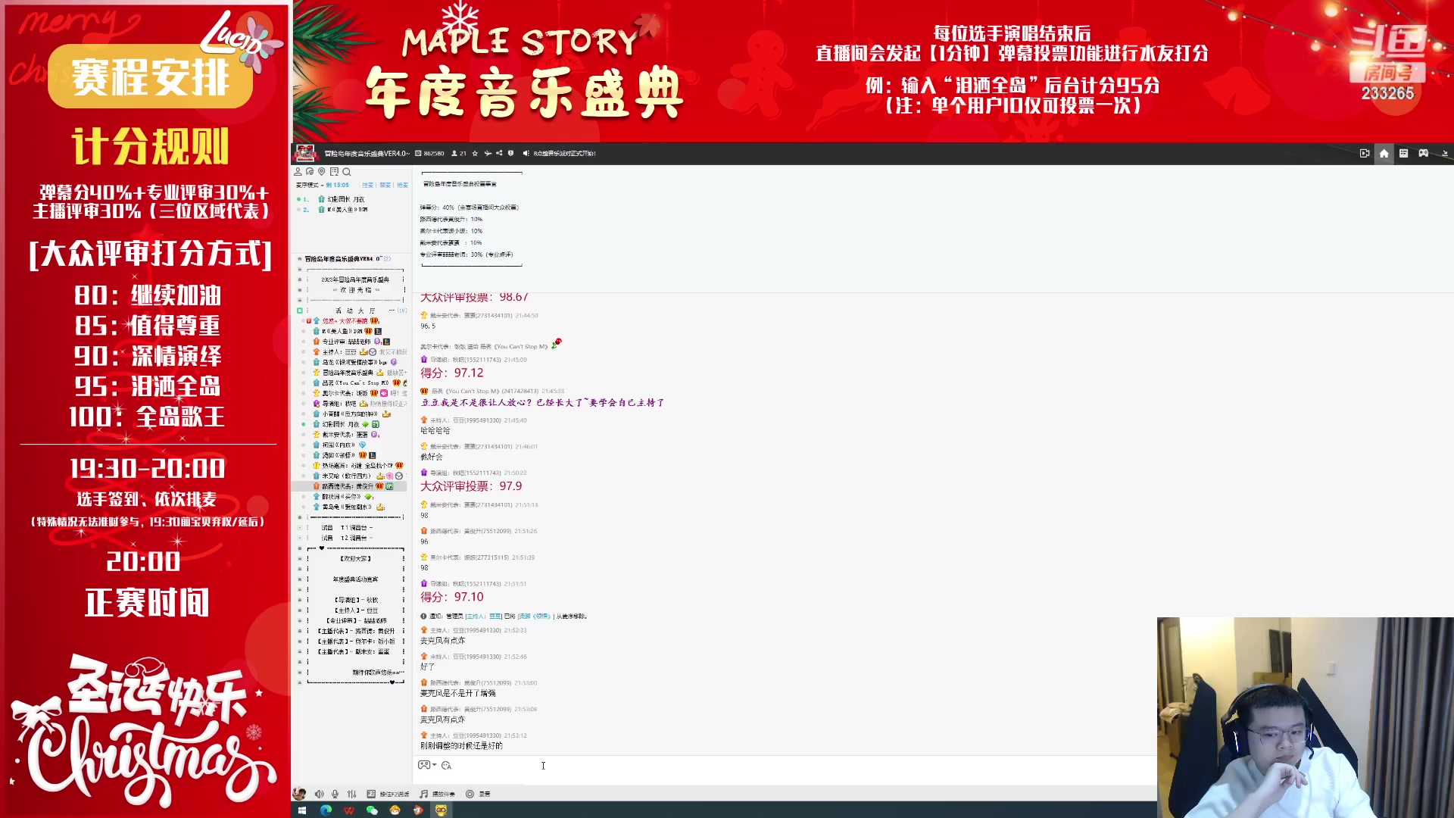Favorite the channel with the star icon
The height and width of the screenshot is (818, 1454).
point(475,153)
